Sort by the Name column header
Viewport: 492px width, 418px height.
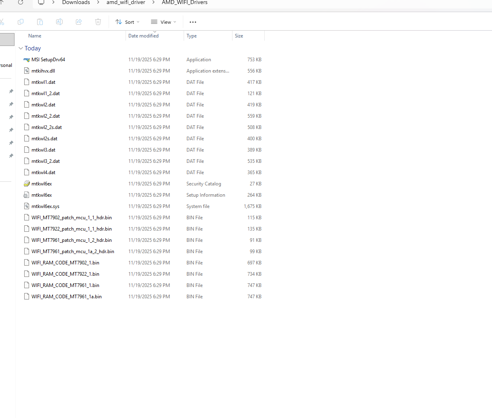35,36
